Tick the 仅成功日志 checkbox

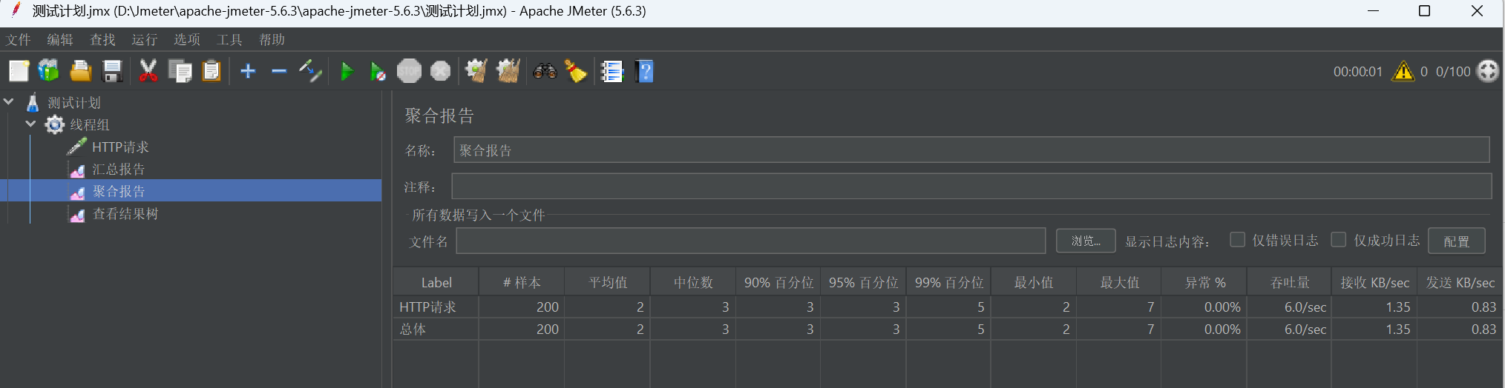(x=1339, y=240)
